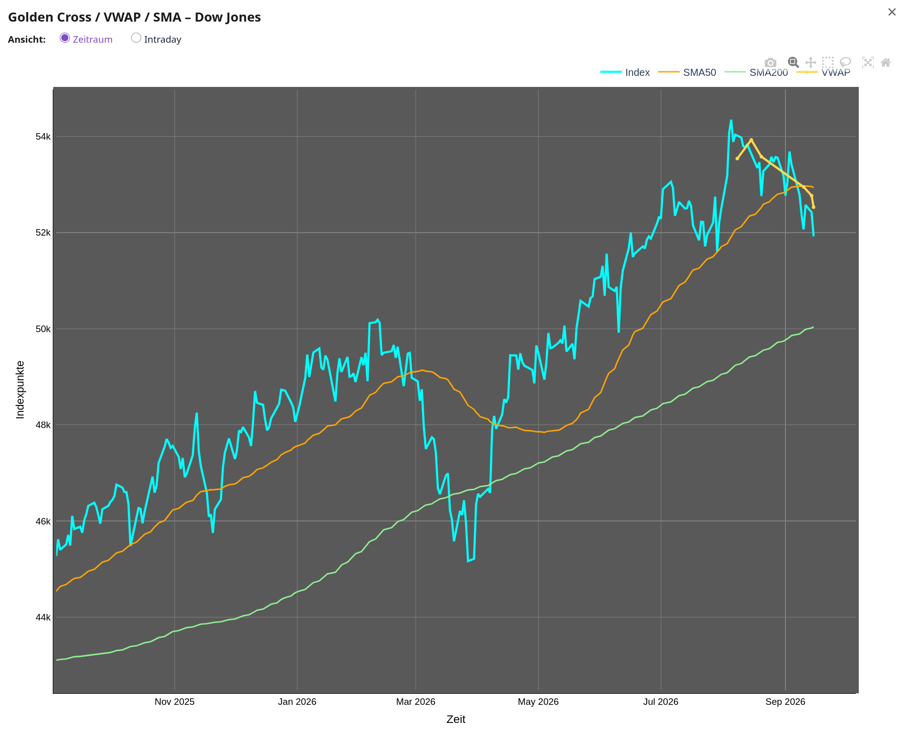Toggle the Index trace in legend
This screenshot has height=737, width=902.
coord(625,72)
